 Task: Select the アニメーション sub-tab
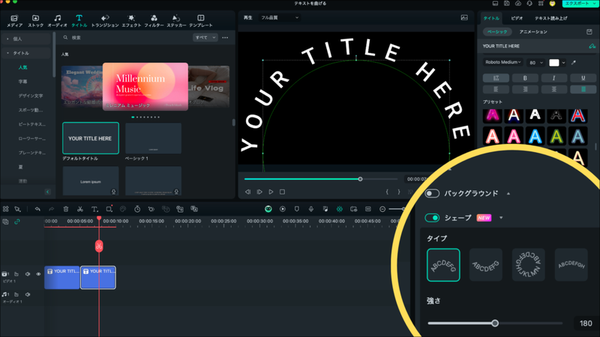pos(533,31)
